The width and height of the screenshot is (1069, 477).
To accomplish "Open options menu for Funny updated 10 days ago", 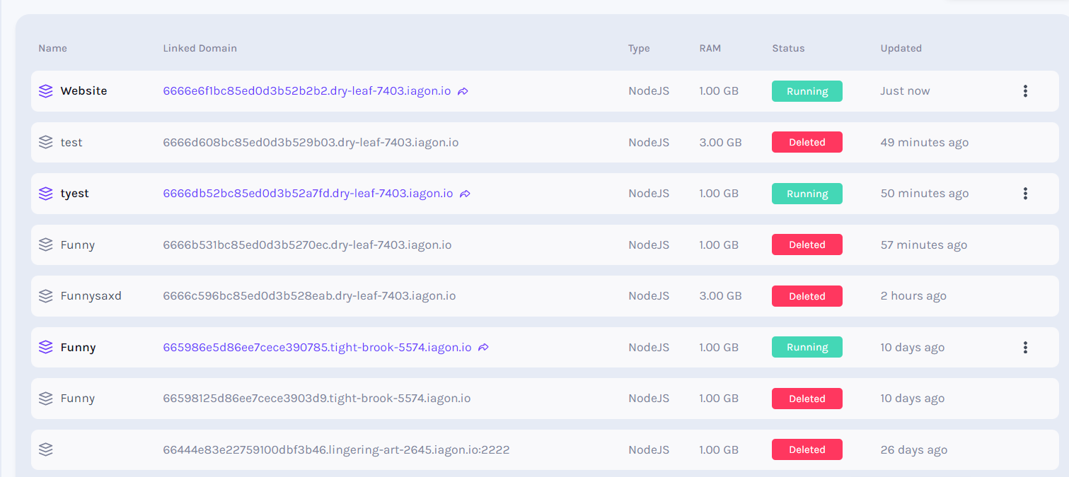I will pyautogui.click(x=1025, y=348).
